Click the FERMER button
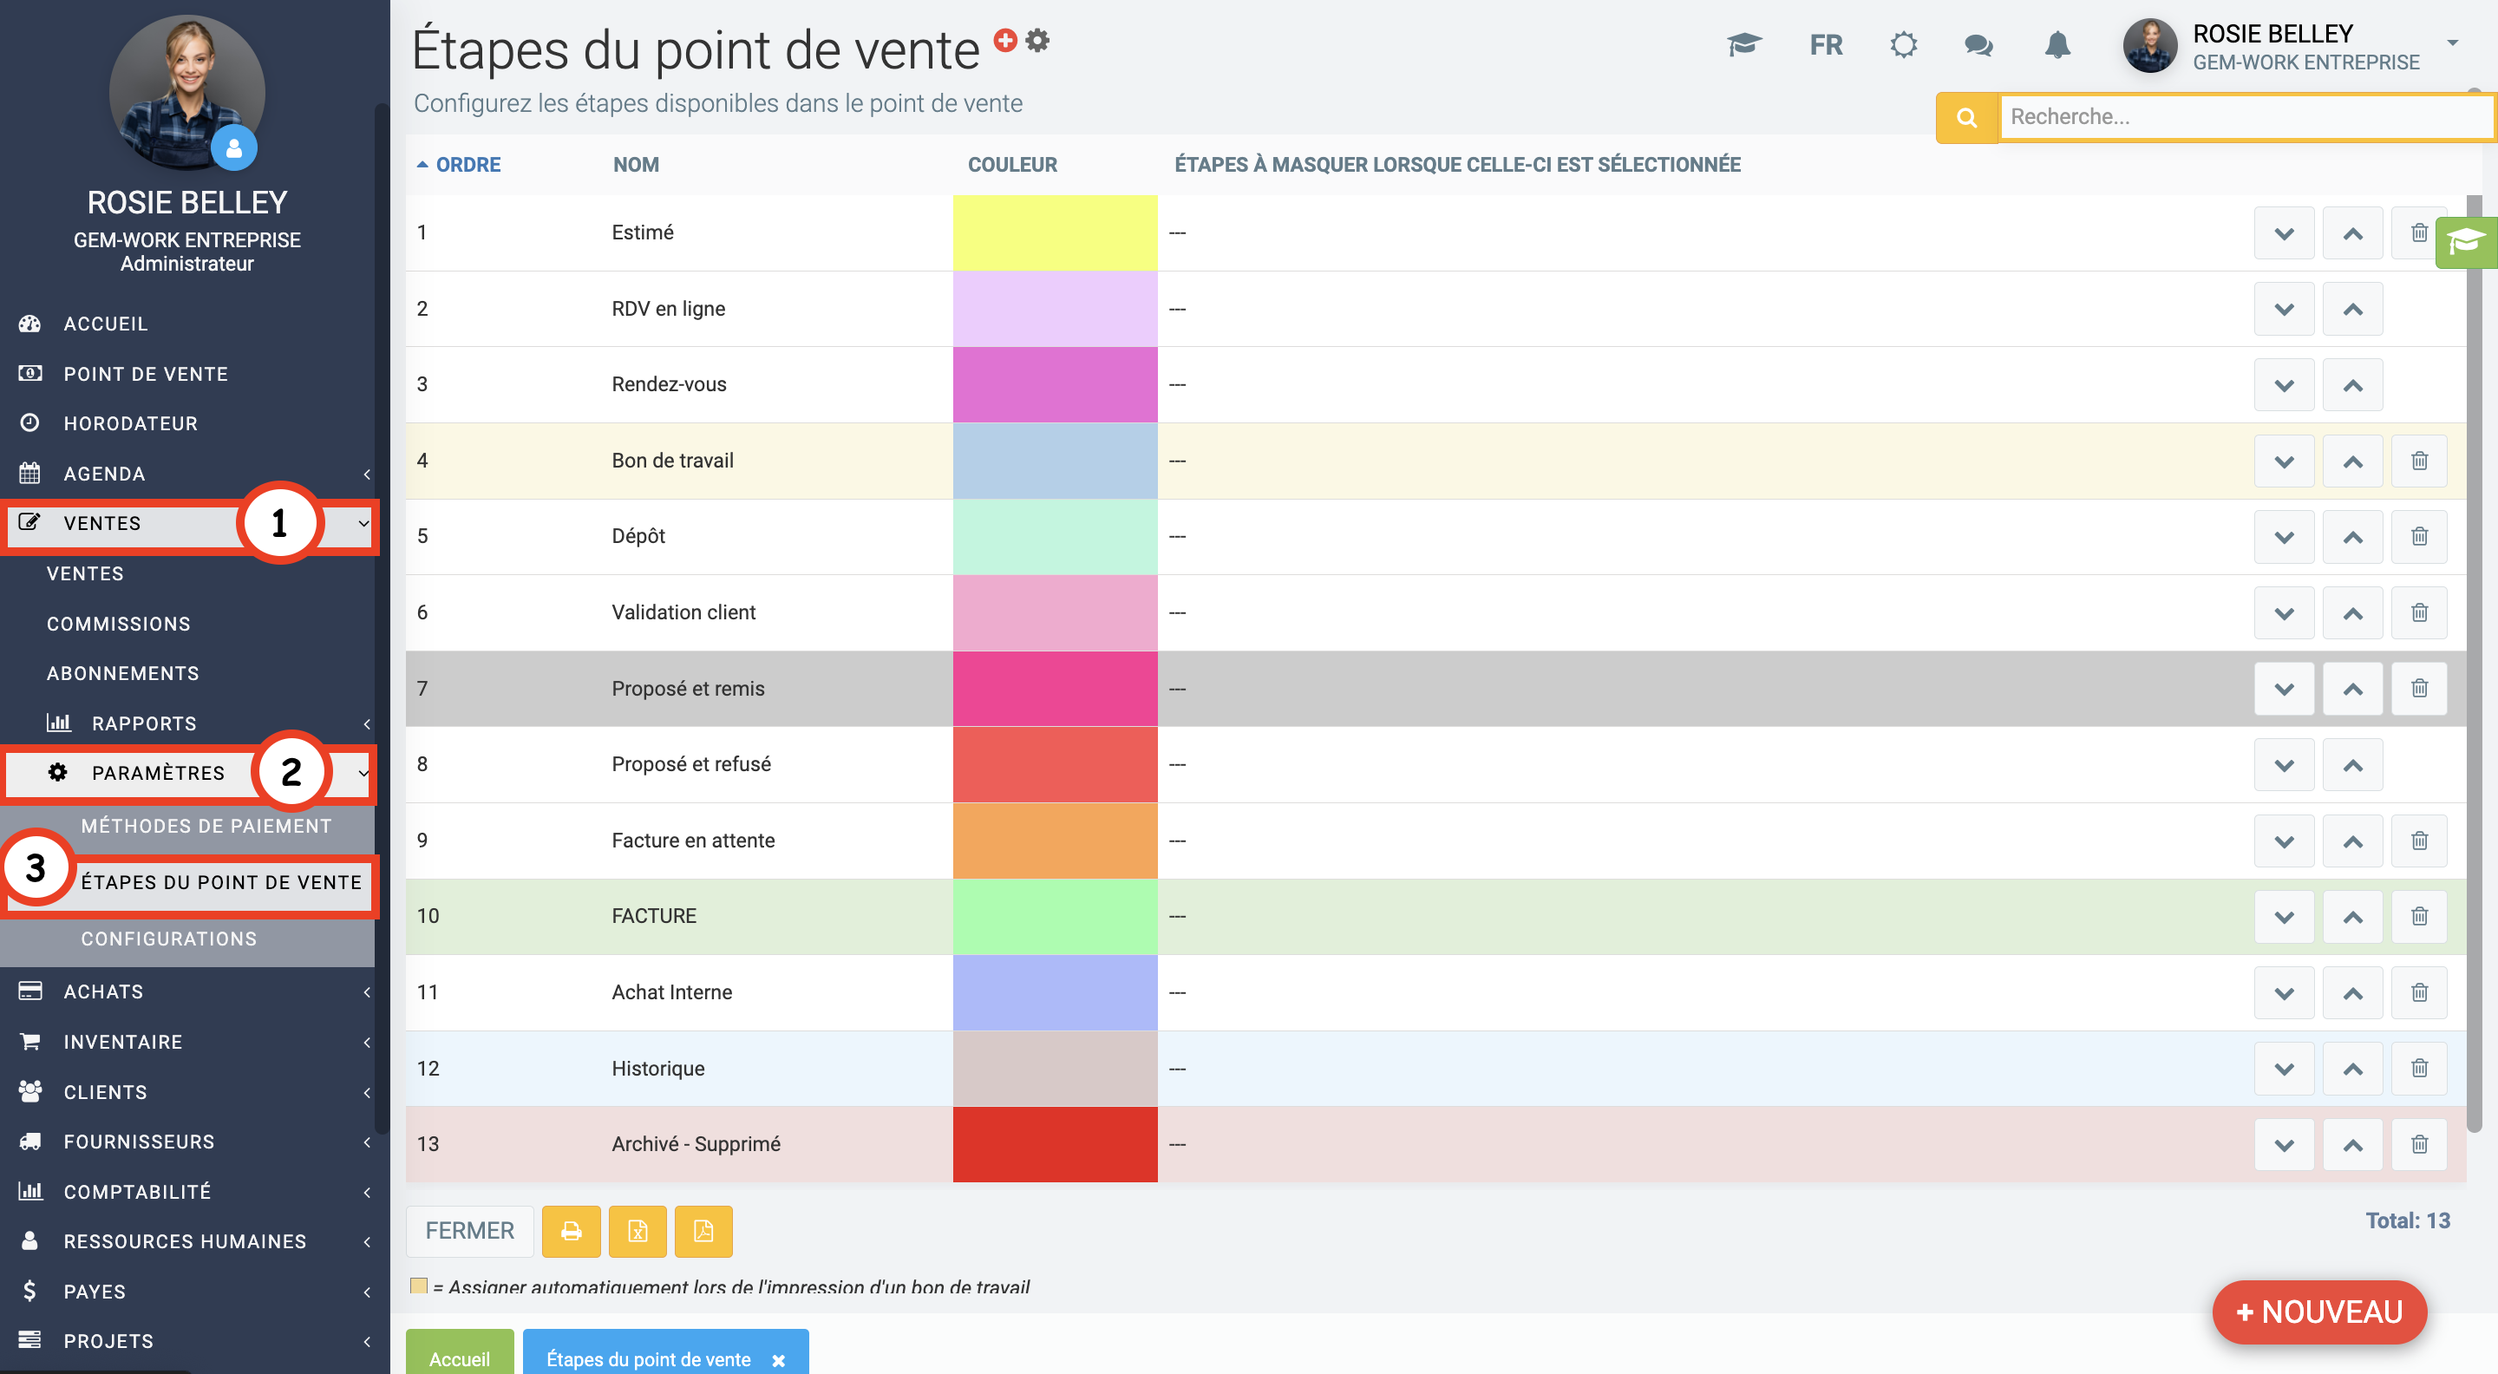This screenshot has width=2498, height=1374. point(469,1231)
